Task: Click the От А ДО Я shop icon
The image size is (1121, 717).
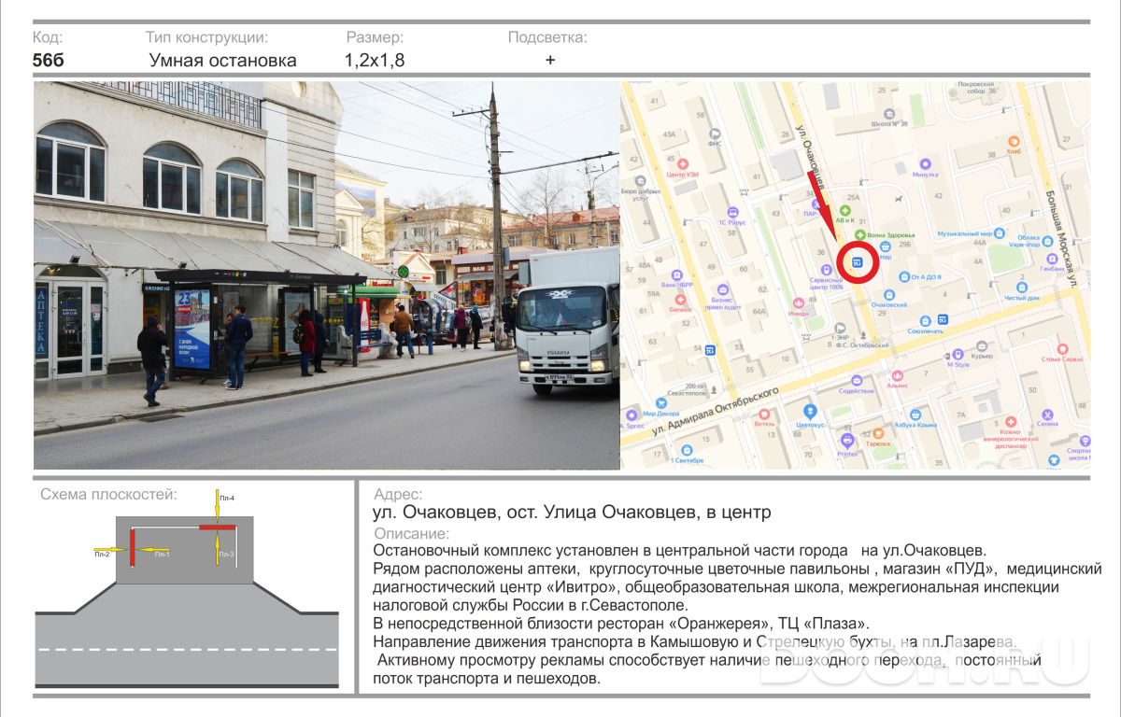Action: coord(903,276)
